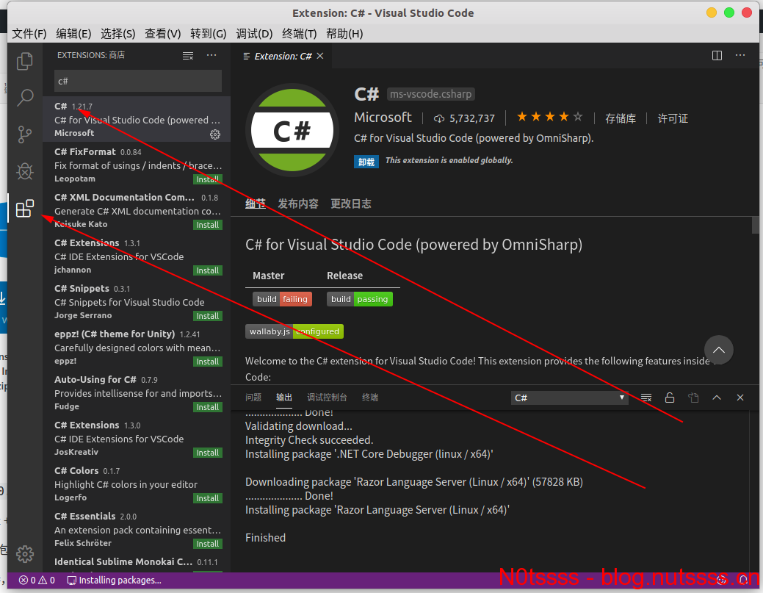Screen dimensions: 763x593
Task: Open the 许可证 license link
Action: tap(673, 119)
